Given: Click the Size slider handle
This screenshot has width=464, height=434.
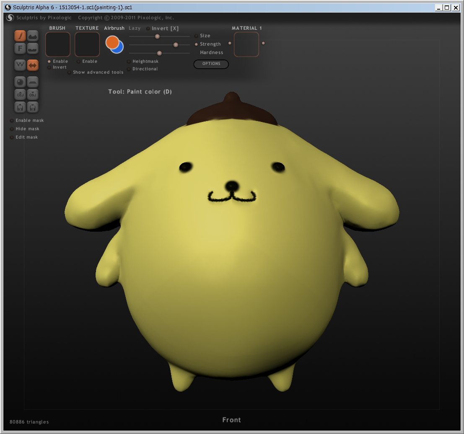Looking at the screenshot, I should tap(158, 36).
